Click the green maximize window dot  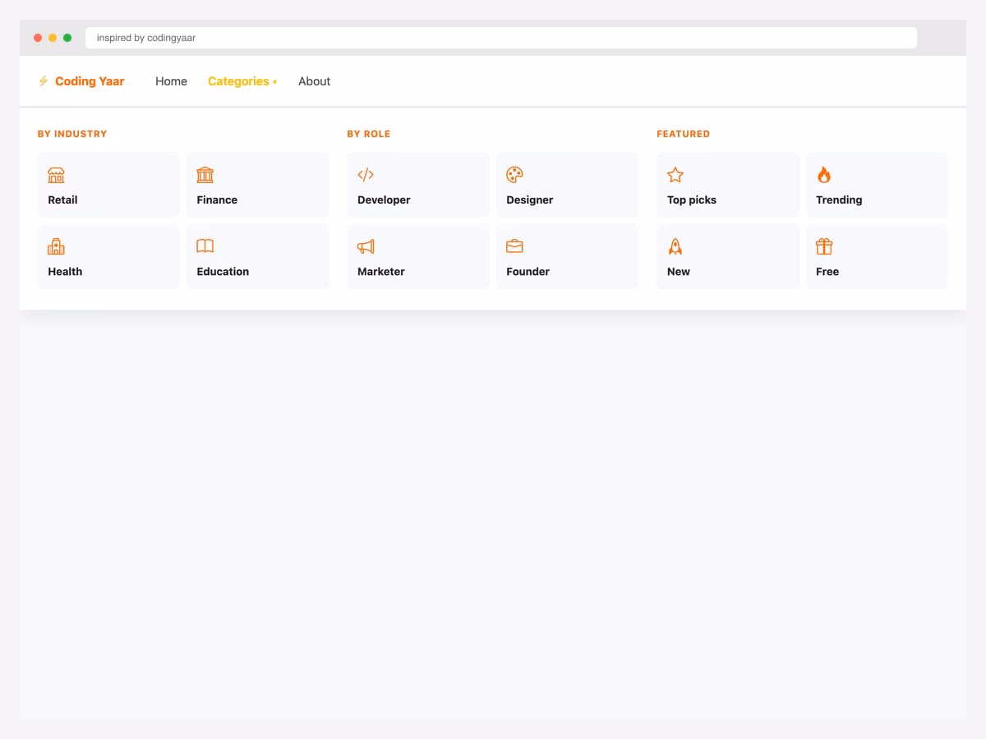[67, 38]
